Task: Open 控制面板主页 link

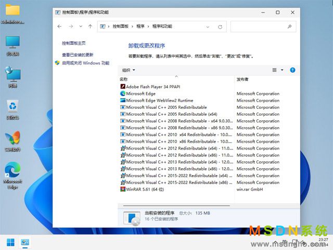Action: click(74, 43)
